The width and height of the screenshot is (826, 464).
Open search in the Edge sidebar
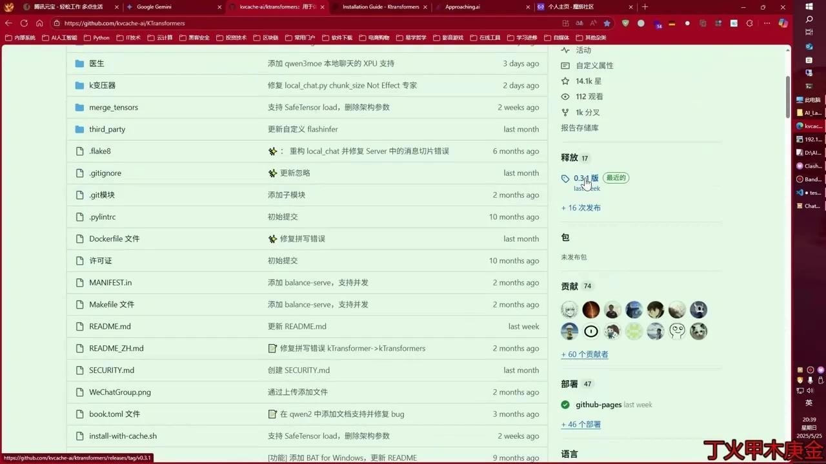pos(809,19)
